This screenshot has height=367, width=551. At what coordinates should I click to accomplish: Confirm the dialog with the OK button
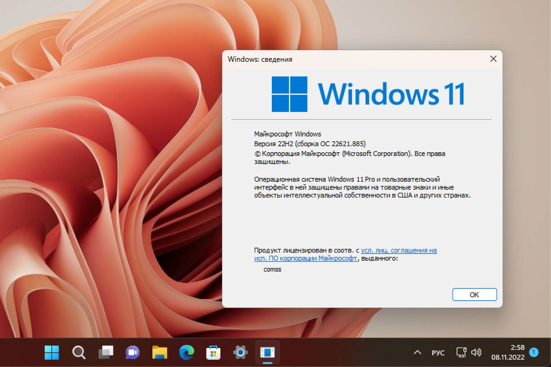[474, 294]
